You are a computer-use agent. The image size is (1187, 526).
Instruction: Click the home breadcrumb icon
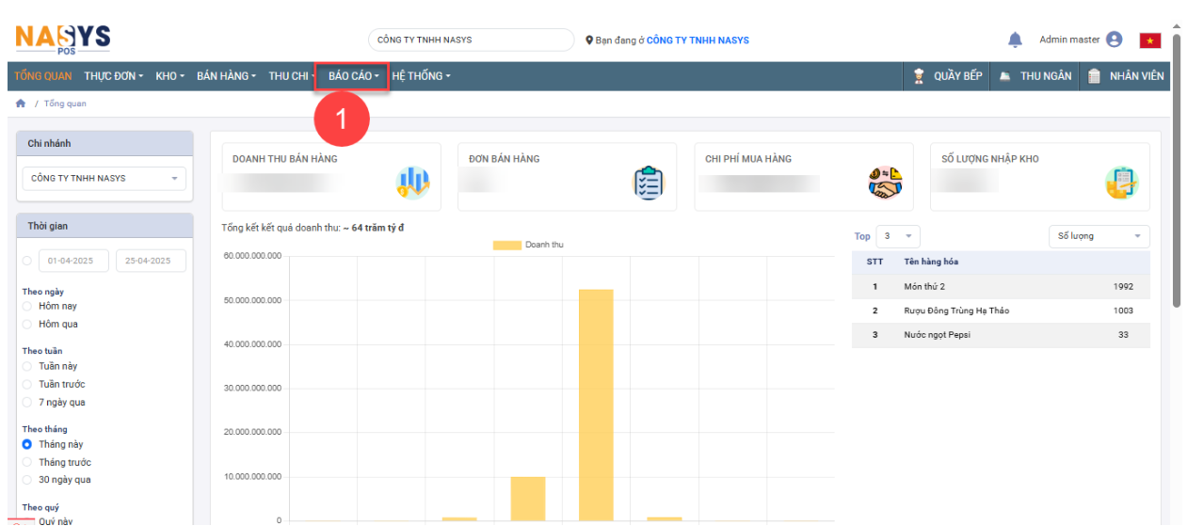(x=21, y=104)
